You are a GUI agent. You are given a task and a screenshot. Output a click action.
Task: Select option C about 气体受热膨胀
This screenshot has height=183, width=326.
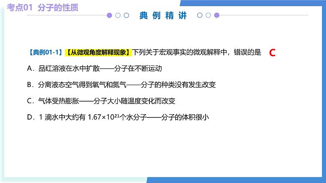click(103, 101)
